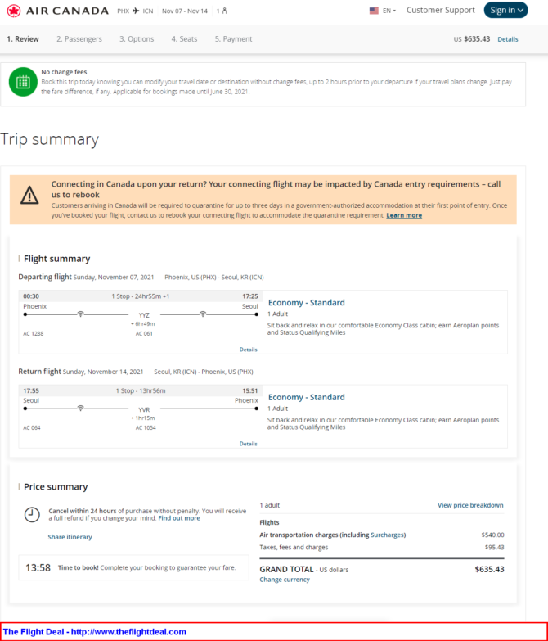
Task: Click the Flight summary heading
Action: (x=56, y=259)
